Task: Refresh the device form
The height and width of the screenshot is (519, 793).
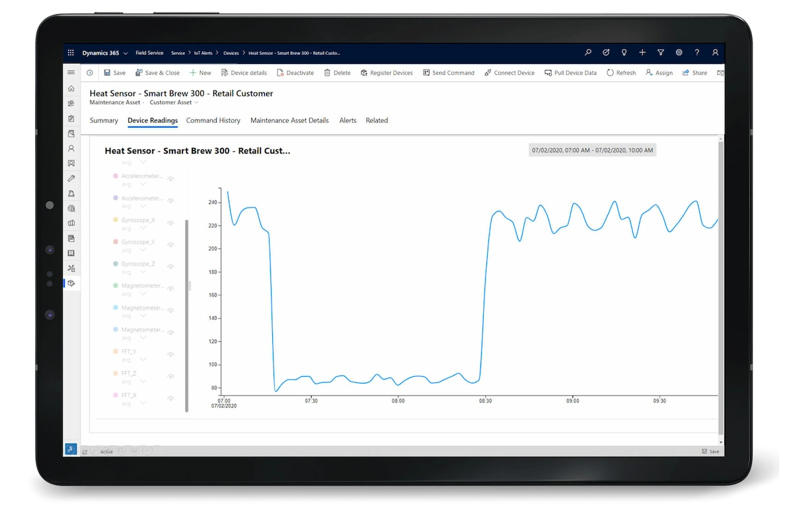Action: click(x=621, y=73)
